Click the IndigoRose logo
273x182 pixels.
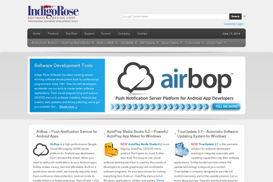[x=53, y=14]
